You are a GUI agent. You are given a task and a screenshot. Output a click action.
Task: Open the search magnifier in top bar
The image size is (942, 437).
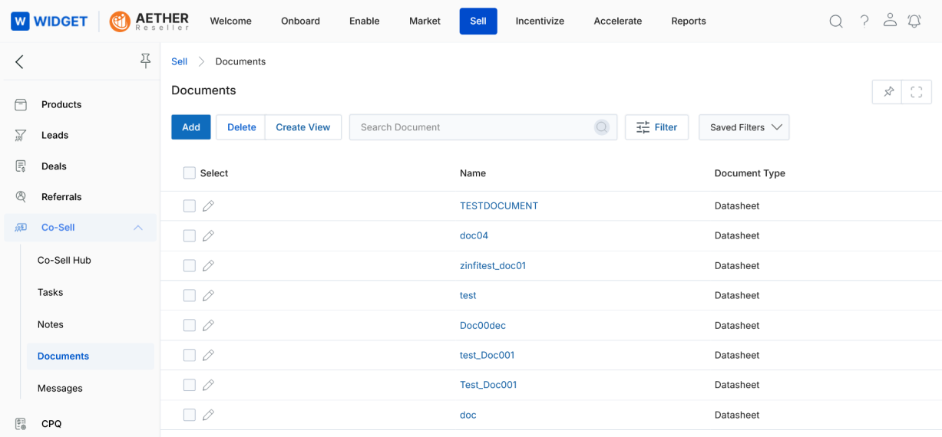(x=836, y=21)
